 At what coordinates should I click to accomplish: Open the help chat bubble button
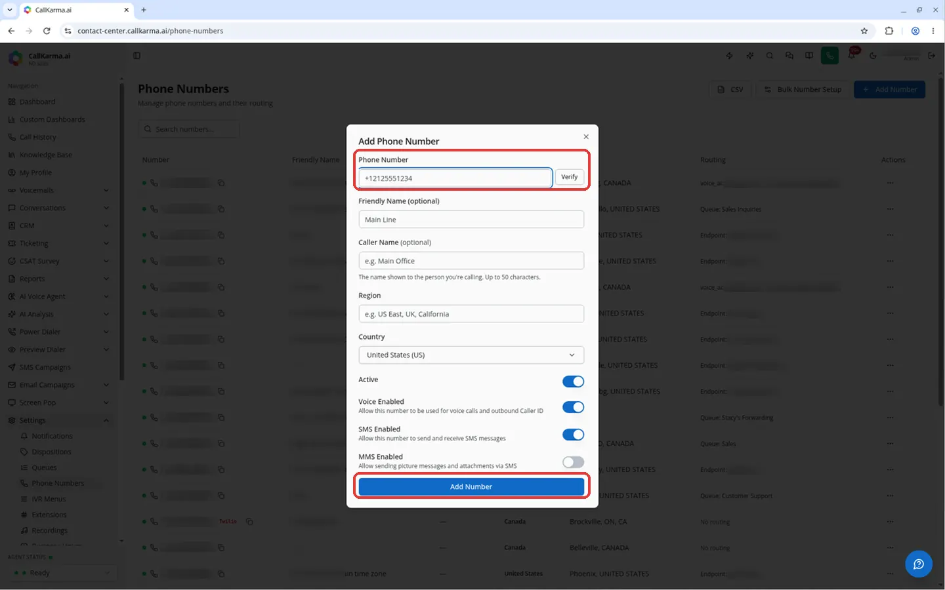[919, 564]
